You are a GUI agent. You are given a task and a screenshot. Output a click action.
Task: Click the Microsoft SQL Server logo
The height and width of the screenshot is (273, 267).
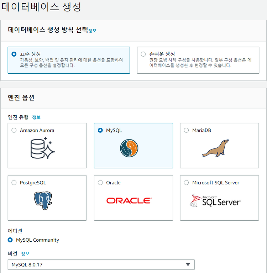tap(215, 201)
